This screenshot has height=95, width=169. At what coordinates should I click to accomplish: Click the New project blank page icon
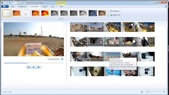(x=15, y=3)
